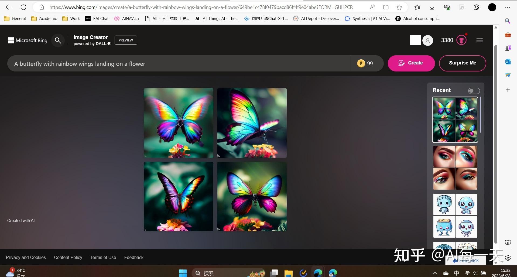Click the Surprise Me button
The width and height of the screenshot is (517, 277).
click(463, 63)
